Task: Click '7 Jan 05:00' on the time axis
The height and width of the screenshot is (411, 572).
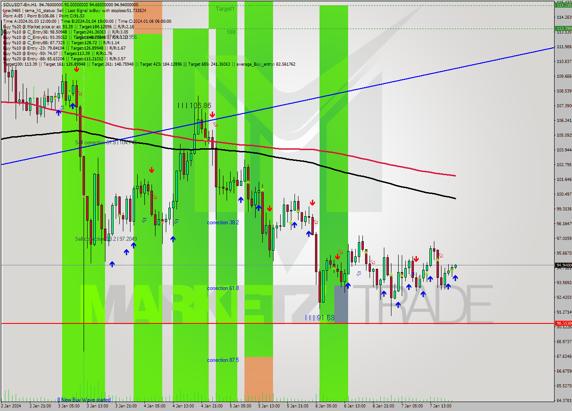Action: point(412,406)
